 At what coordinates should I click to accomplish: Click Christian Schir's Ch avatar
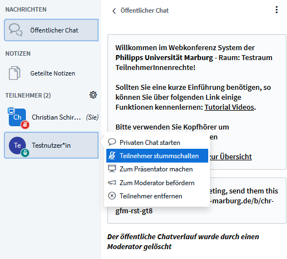pyautogui.click(x=17, y=117)
